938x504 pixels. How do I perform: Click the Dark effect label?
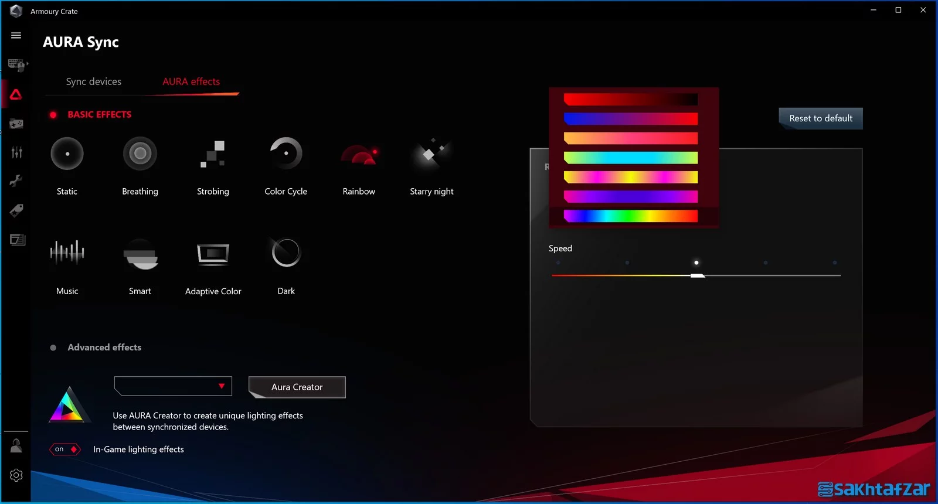pos(286,291)
